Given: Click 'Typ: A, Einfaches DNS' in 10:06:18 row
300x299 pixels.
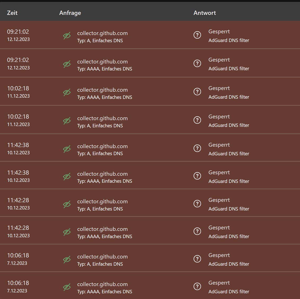Looking at the screenshot, I should tap(100, 264).
